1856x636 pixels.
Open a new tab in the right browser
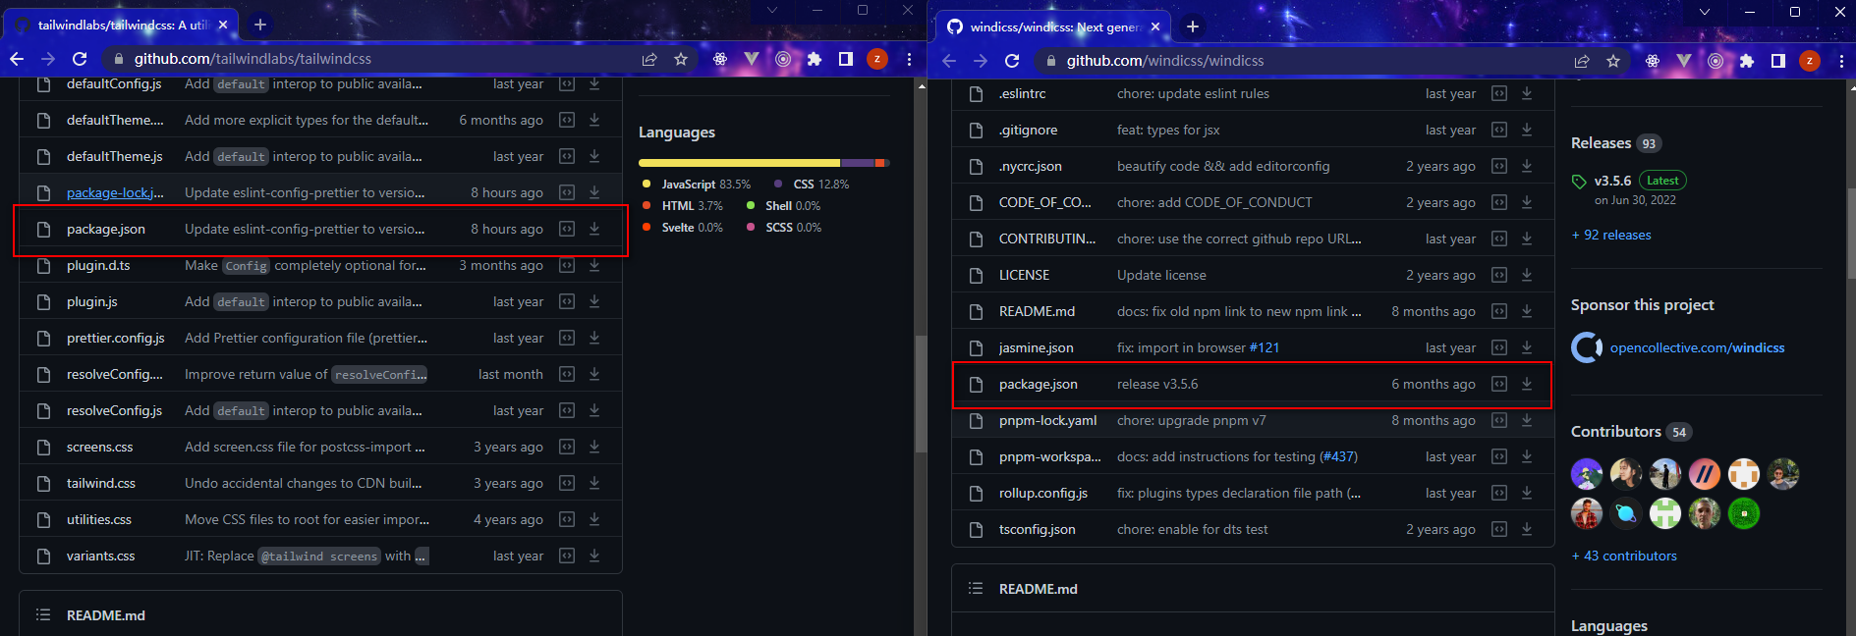tap(1193, 26)
